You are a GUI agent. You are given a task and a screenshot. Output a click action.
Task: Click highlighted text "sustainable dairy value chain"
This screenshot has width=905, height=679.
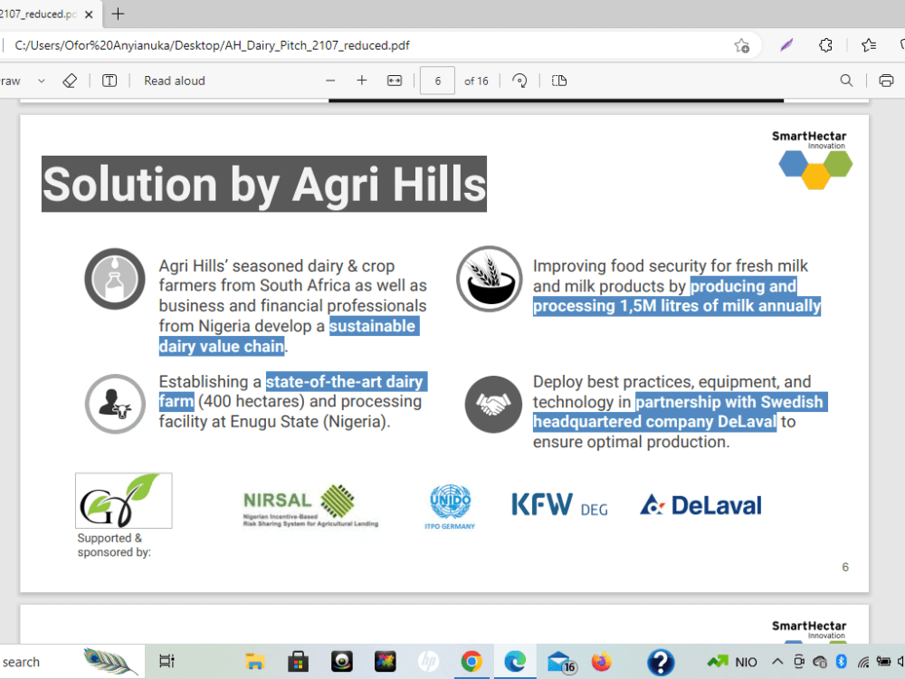coord(289,336)
